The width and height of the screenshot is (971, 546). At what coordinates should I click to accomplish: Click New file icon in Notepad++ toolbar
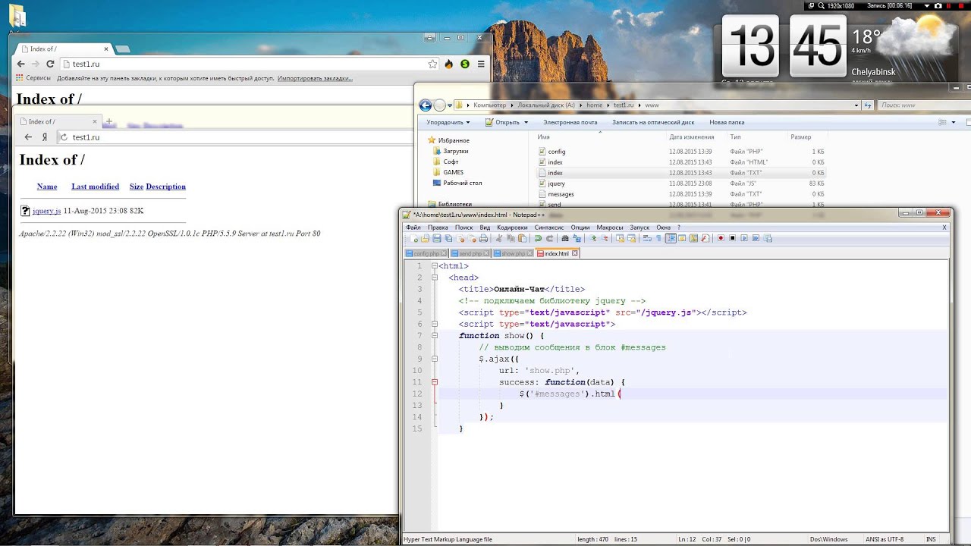[x=414, y=238]
